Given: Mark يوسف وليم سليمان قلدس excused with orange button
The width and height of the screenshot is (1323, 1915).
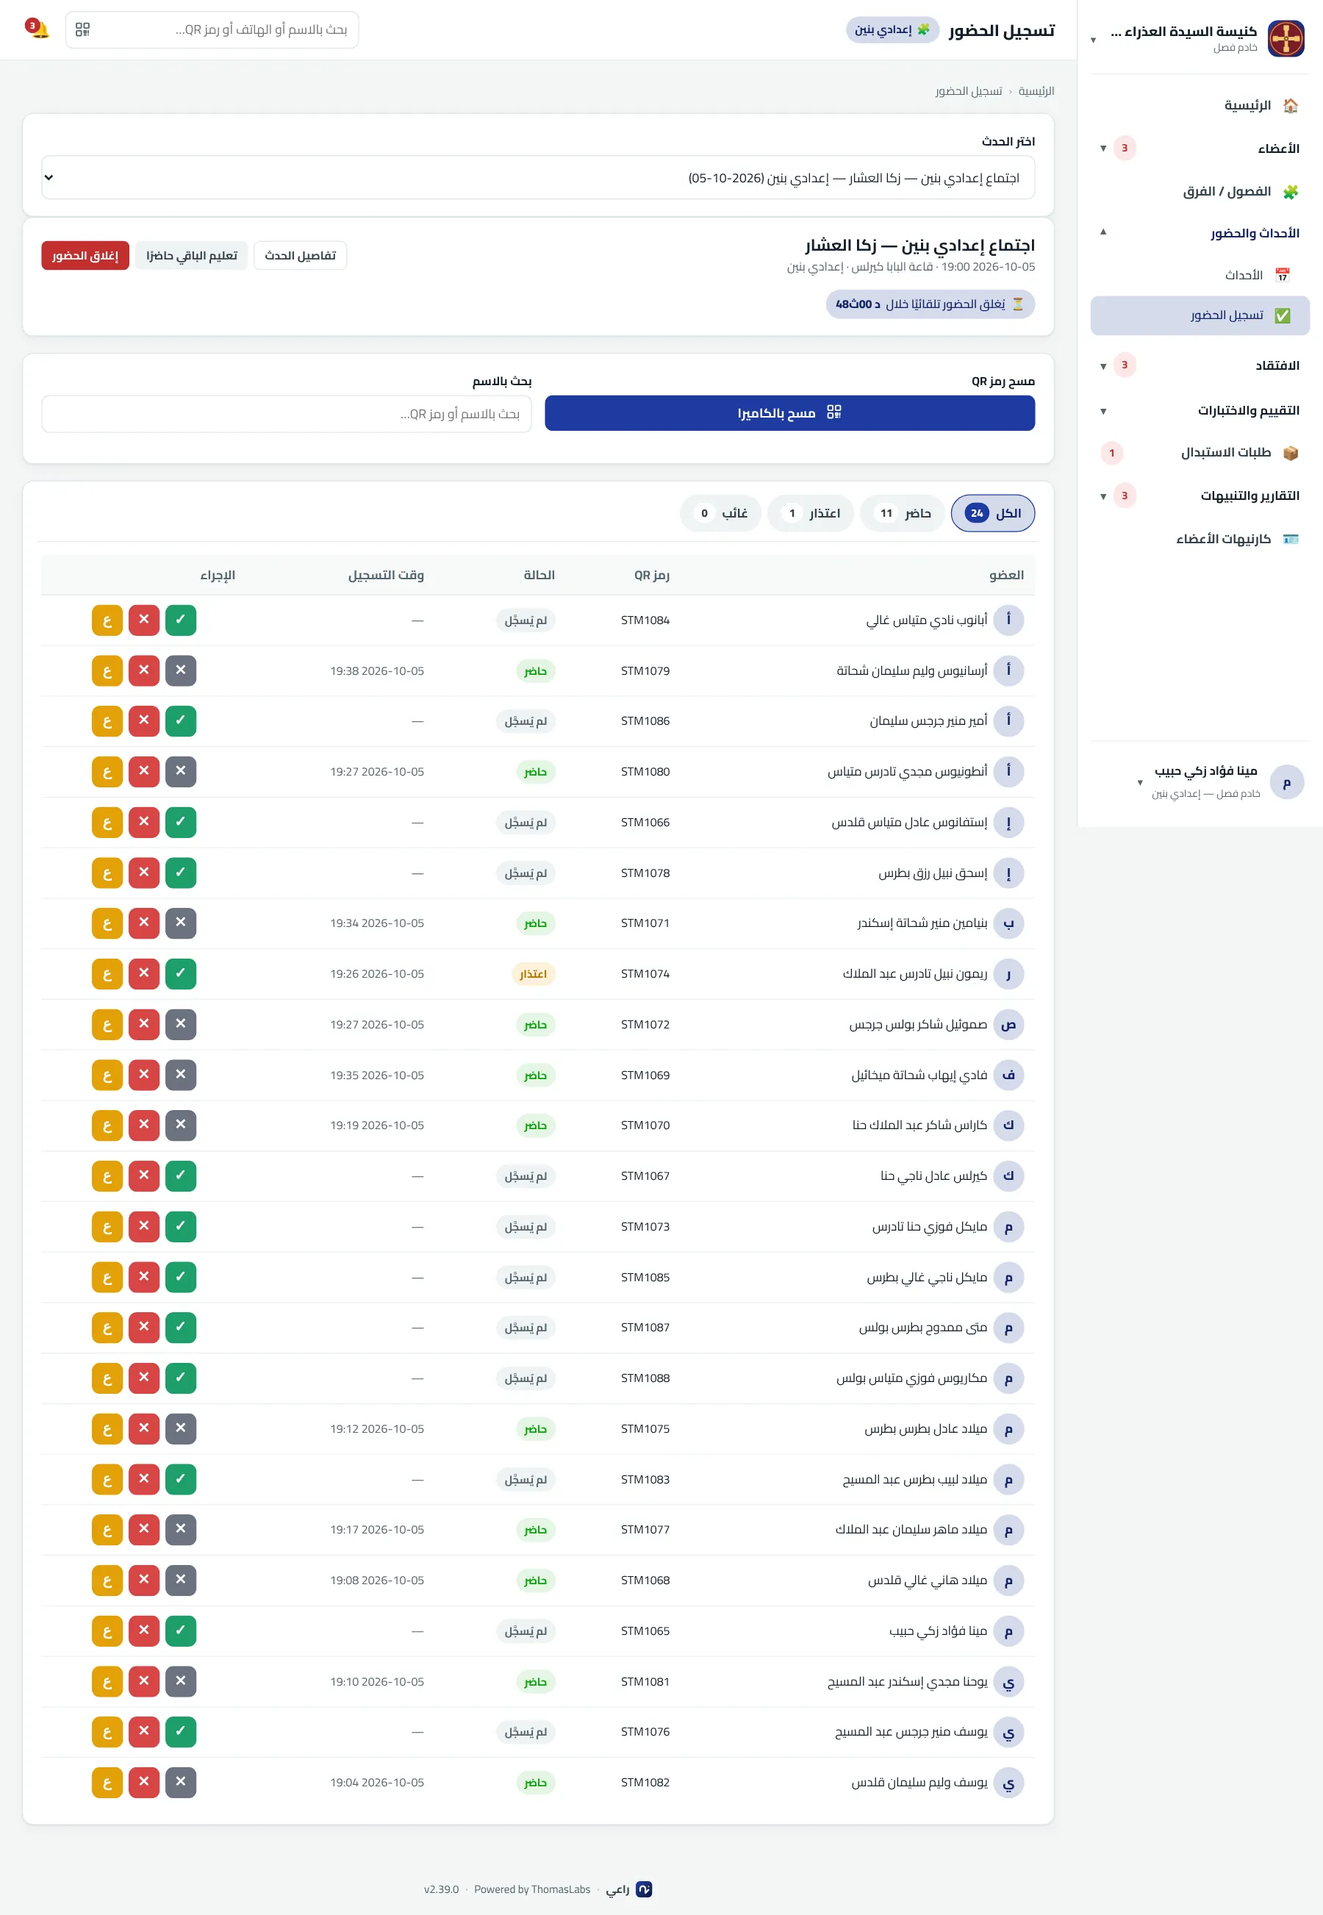Looking at the screenshot, I should point(108,1783).
